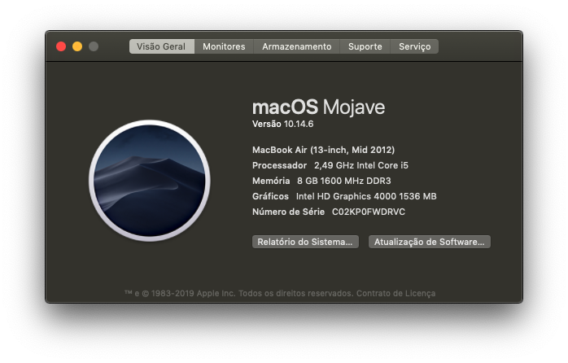The image size is (568, 363).
Task: Click the Versão 10.14.6 text
Action: (283, 124)
